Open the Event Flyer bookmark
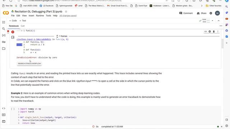Viewport: 230px width, 129px height. (x=141, y=6)
